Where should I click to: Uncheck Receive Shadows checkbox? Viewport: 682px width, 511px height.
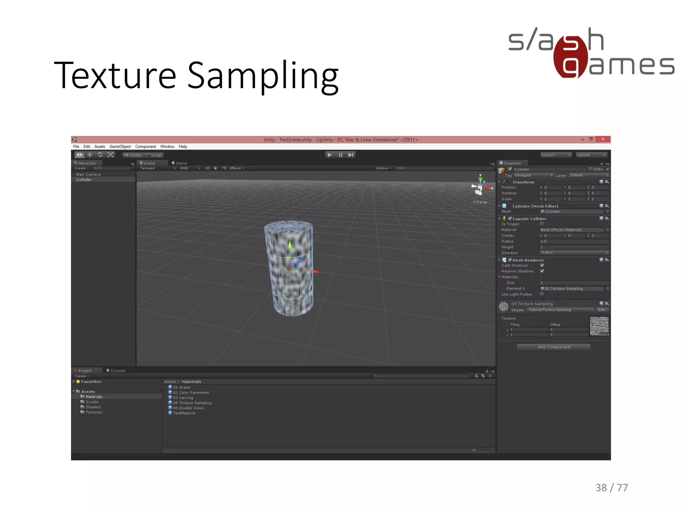tap(542, 271)
